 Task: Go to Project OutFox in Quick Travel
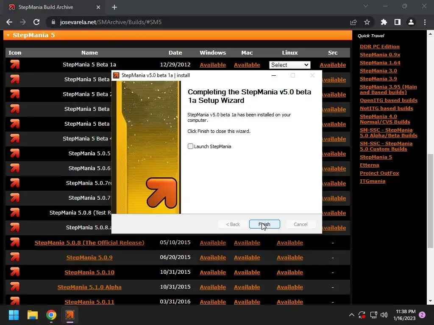click(379, 173)
